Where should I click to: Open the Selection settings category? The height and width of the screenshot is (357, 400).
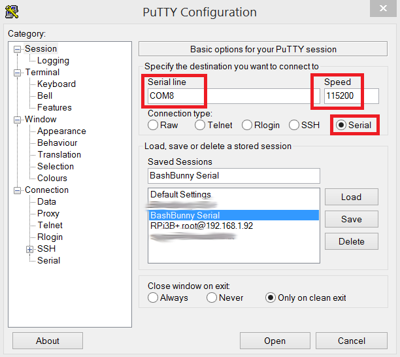pos(56,166)
